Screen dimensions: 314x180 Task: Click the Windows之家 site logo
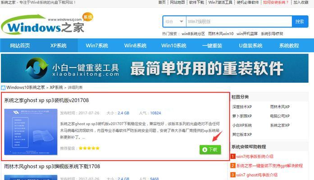(x=46, y=23)
